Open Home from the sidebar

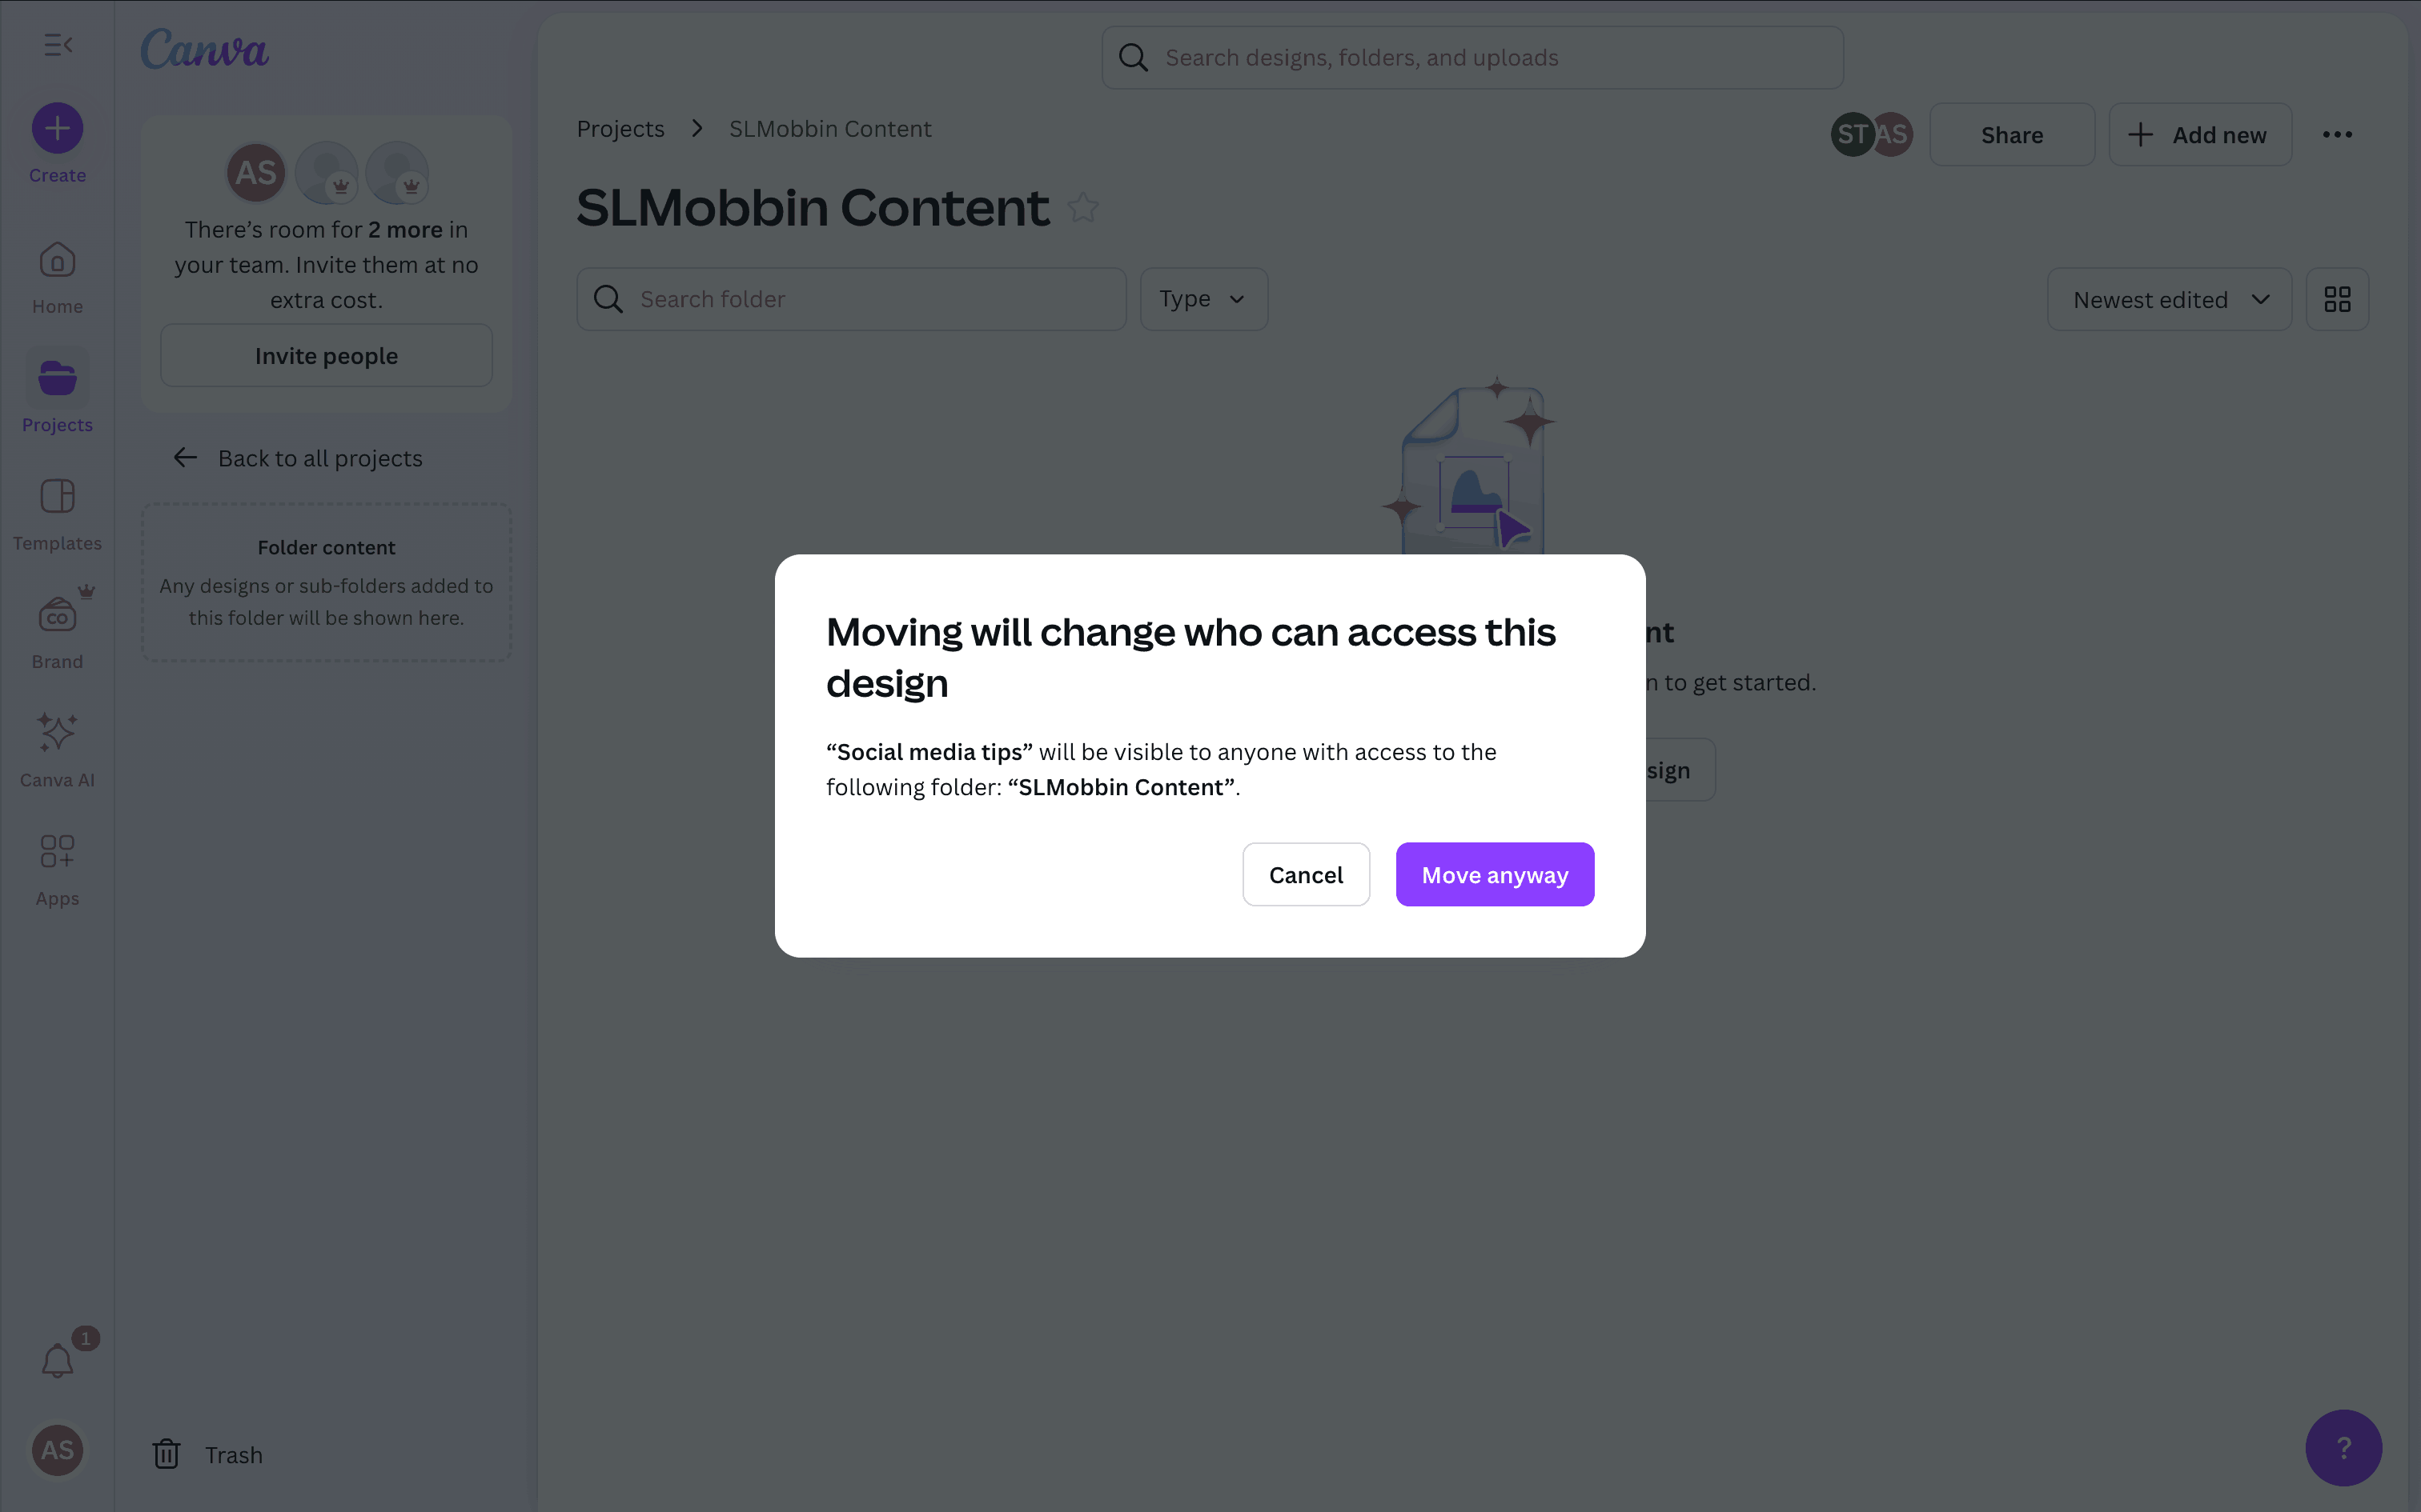57,262
